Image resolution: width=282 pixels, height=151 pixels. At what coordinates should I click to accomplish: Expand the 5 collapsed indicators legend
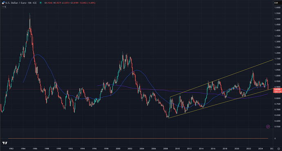(x=4, y=7)
